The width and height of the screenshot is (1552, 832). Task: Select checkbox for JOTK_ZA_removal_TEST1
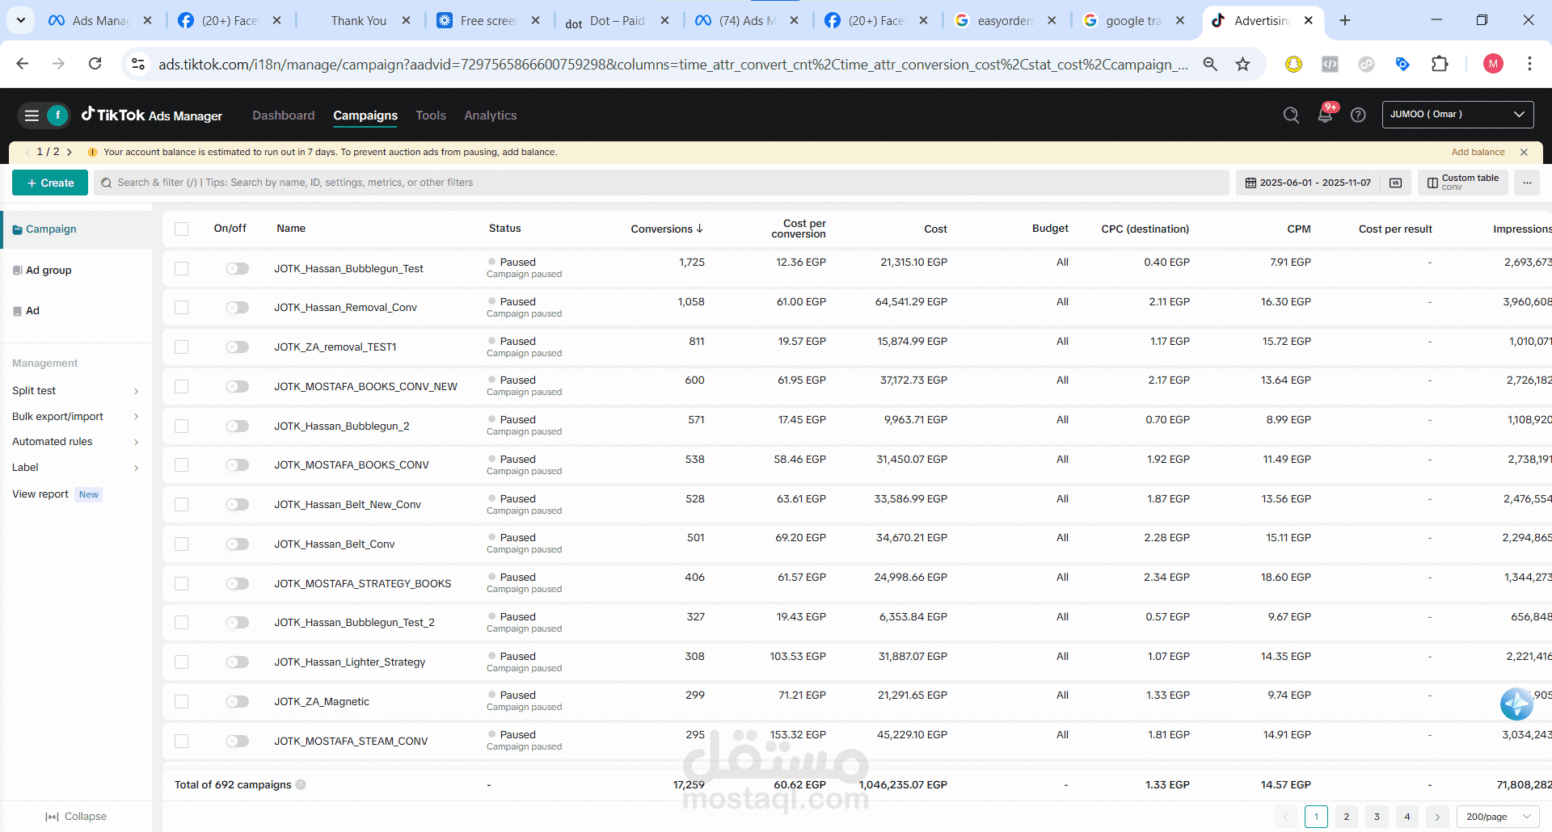(182, 347)
